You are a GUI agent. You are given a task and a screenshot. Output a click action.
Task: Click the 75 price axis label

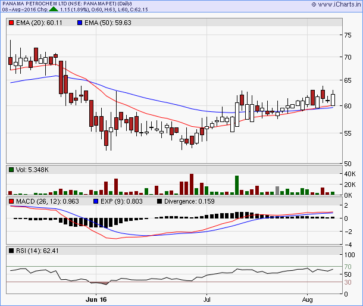pyautogui.click(x=348, y=35)
